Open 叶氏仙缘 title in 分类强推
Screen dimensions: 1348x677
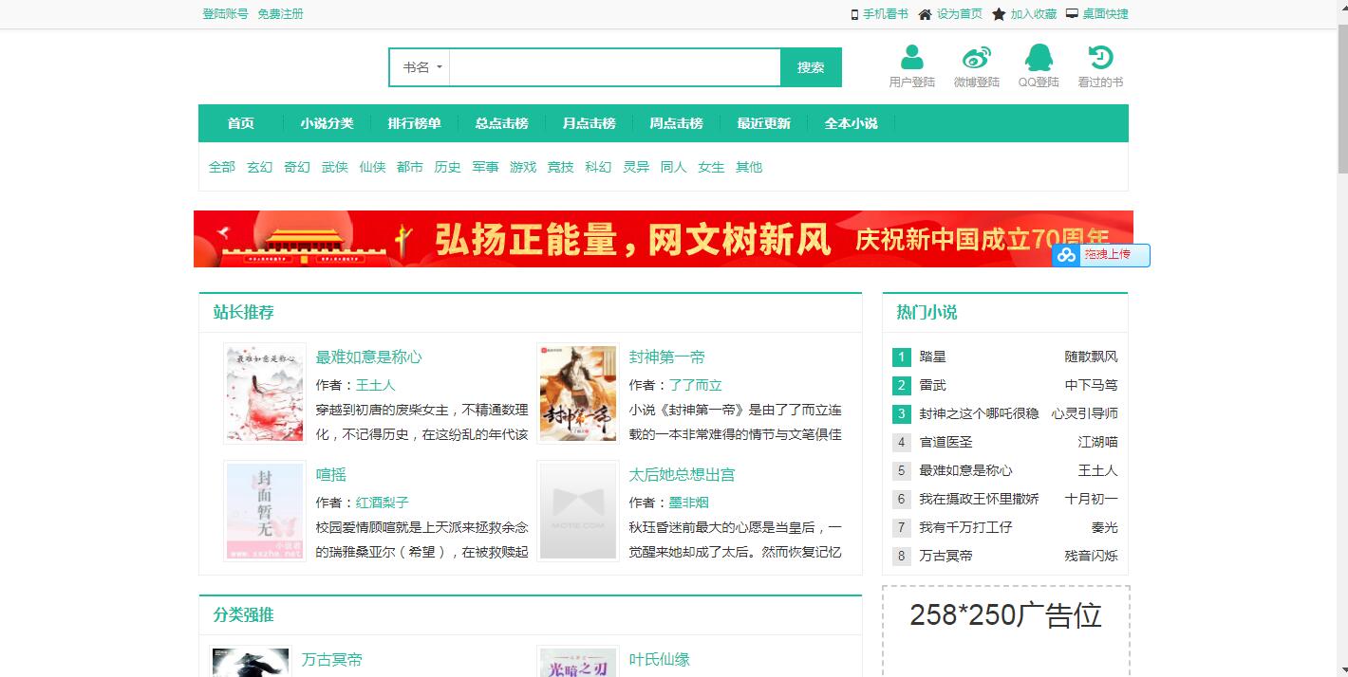click(660, 659)
